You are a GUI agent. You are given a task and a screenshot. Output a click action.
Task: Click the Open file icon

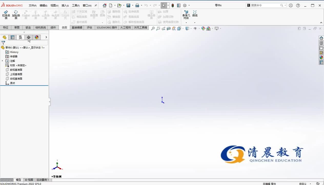(x=119, y=5)
